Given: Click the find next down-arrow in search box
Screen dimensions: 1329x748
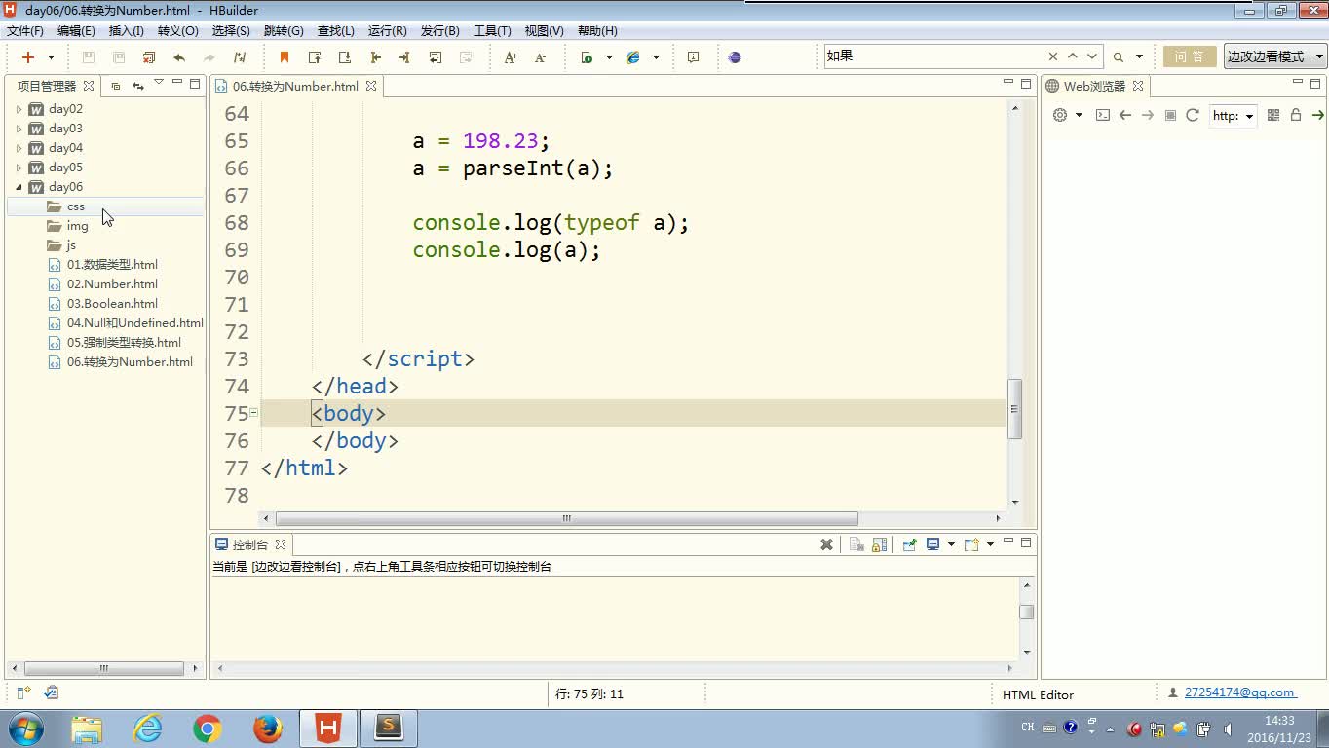Looking at the screenshot, I should click(1092, 56).
